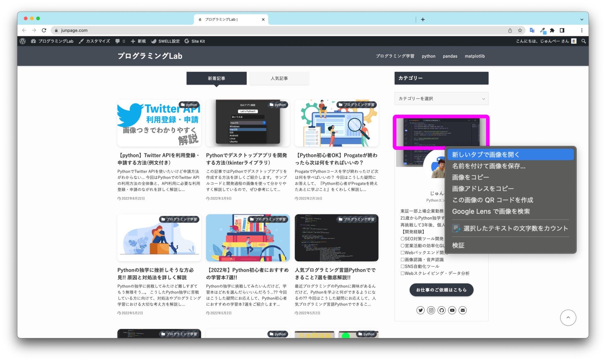
Task: Open the matplotlib navigation link
Action: [475, 56]
